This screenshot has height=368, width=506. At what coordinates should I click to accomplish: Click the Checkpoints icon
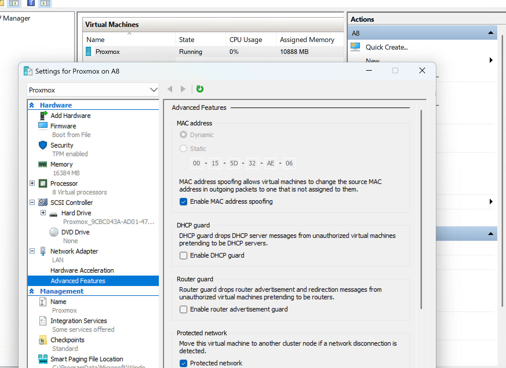43,340
